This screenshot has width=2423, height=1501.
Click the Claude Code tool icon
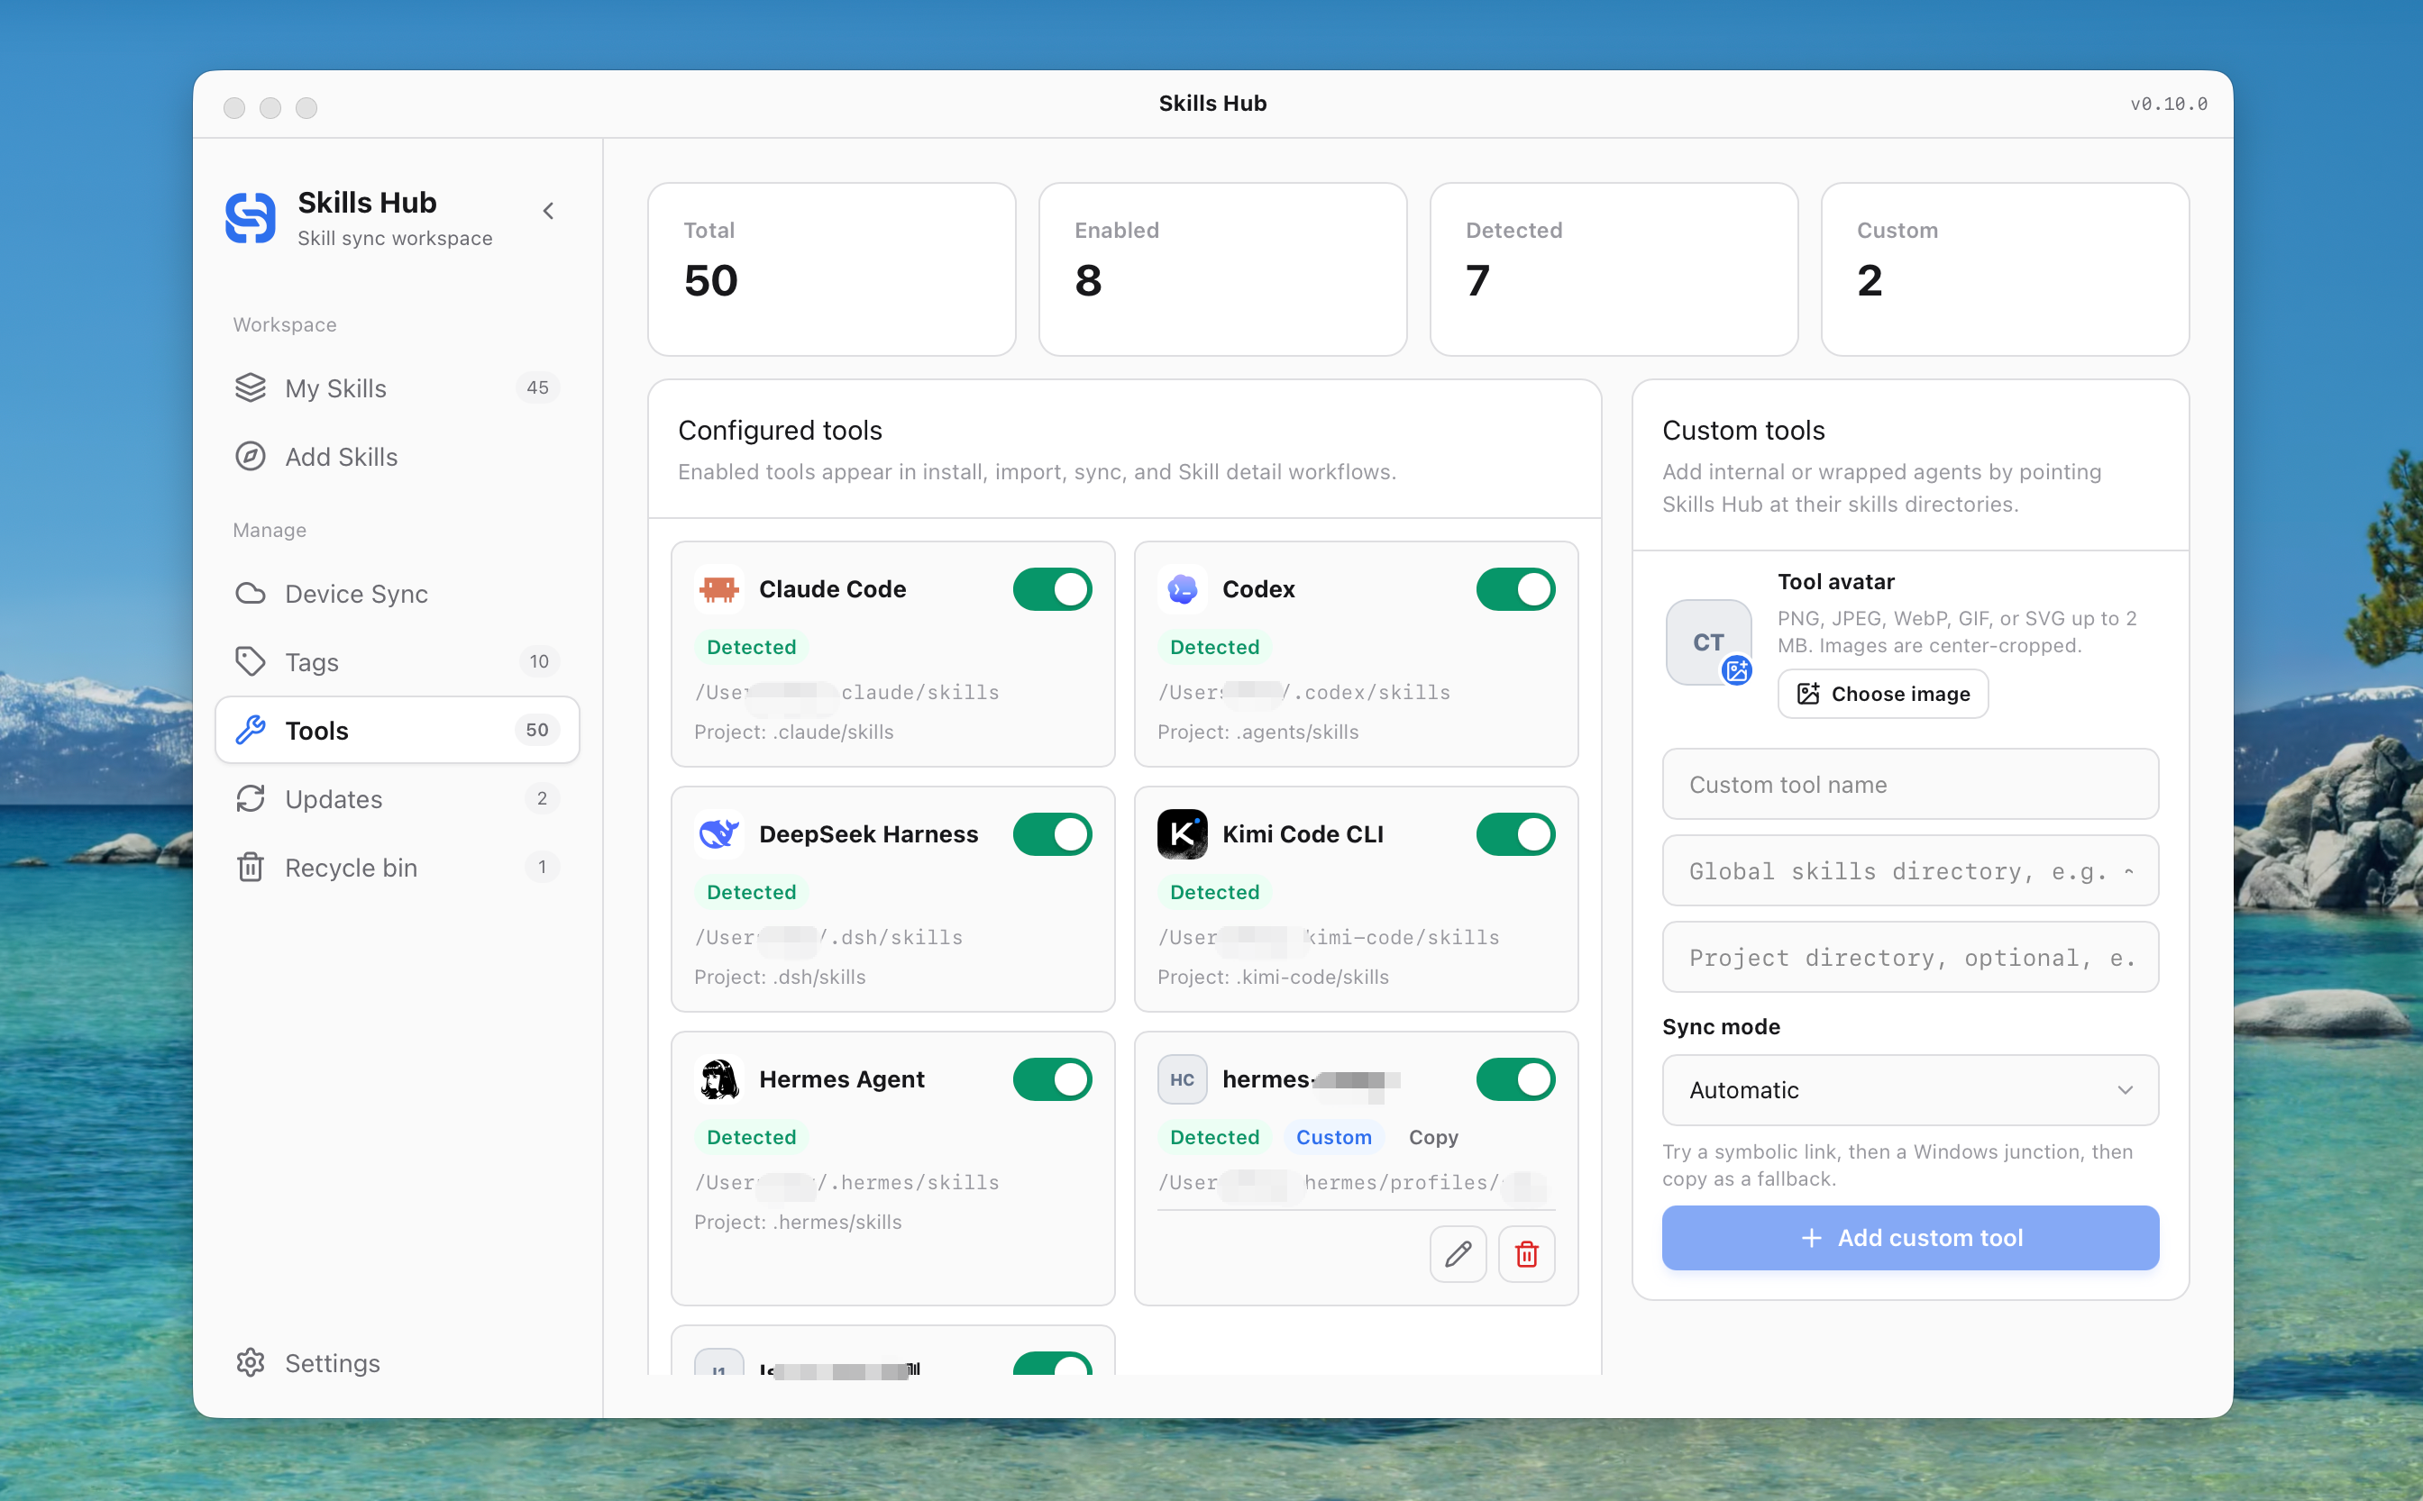point(719,589)
